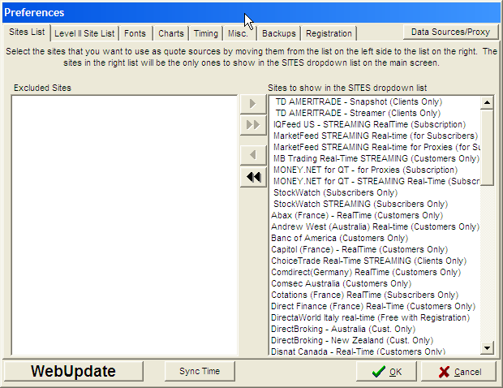Select DirectaWorld Italy real-time entry
The height and width of the screenshot is (388, 503).
pyautogui.click(x=374, y=317)
